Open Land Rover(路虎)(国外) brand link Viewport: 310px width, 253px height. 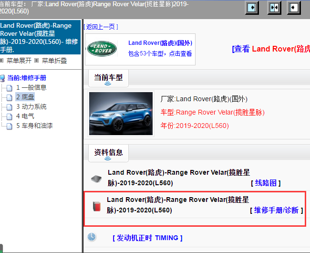(x=160, y=43)
